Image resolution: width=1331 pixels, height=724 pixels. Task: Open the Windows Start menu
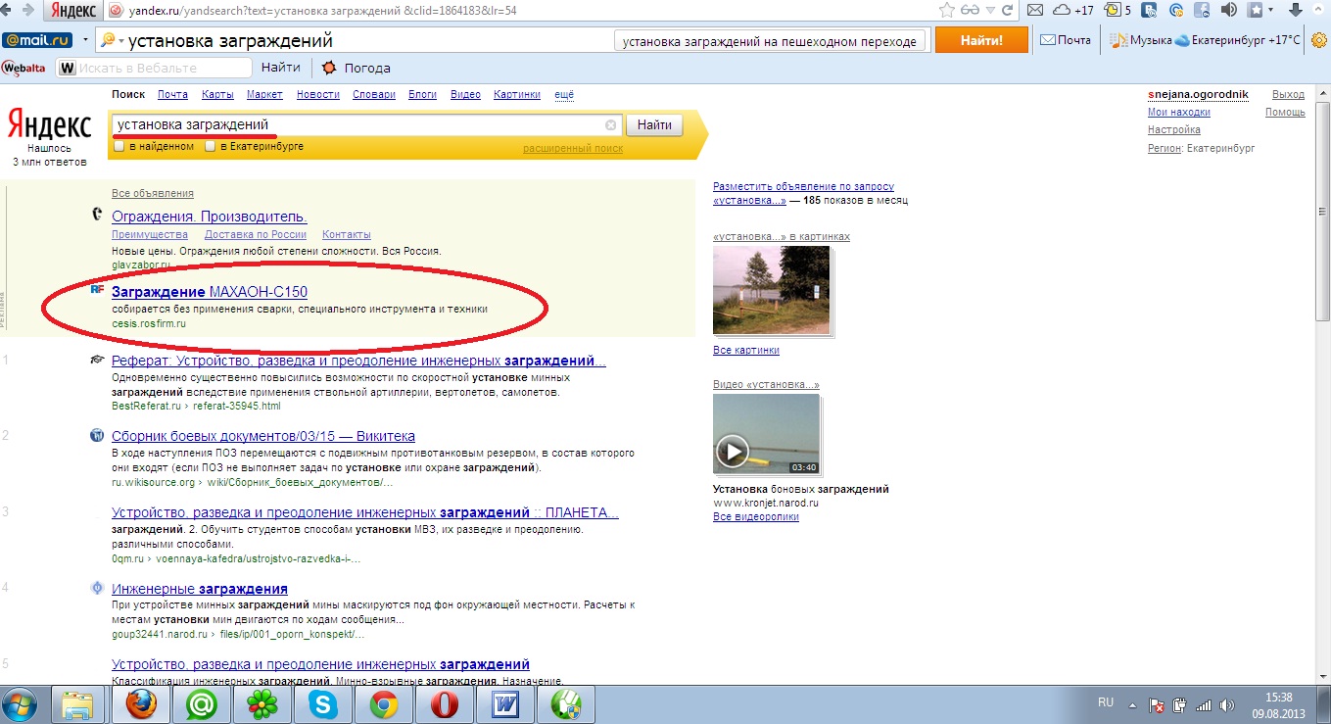click(21, 704)
